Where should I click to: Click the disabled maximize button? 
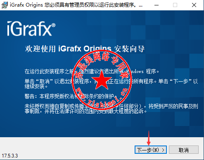tap(175, 5)
